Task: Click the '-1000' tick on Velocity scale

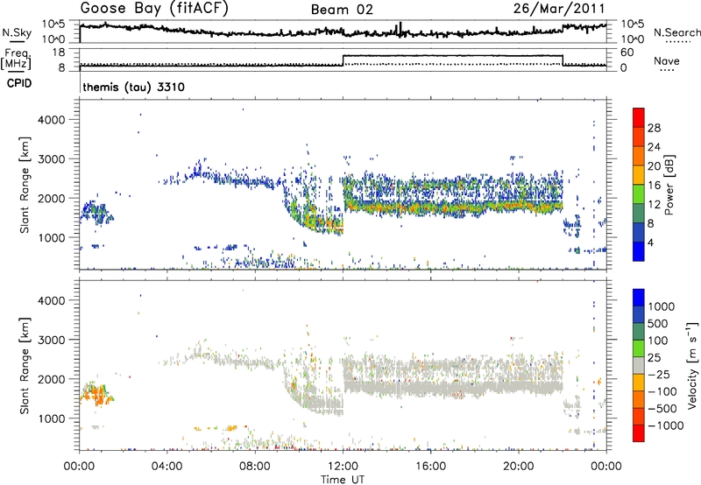Action: pos(666,425)
